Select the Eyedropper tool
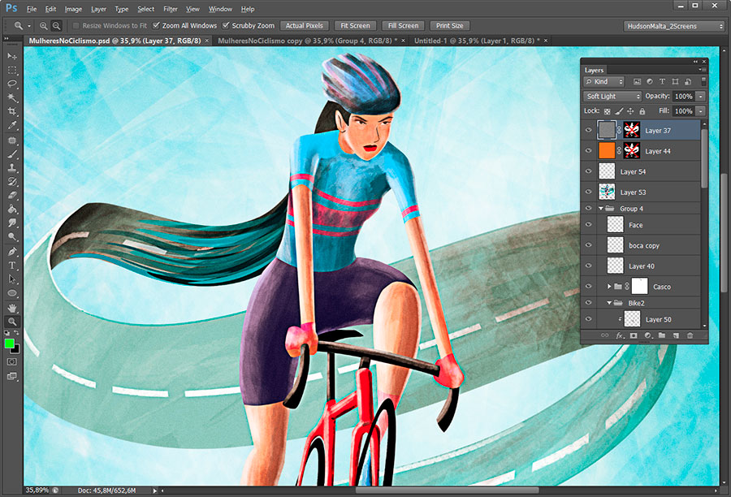This screenshot has height=497, width=731. pyautogui.click(x=12, y=125)
